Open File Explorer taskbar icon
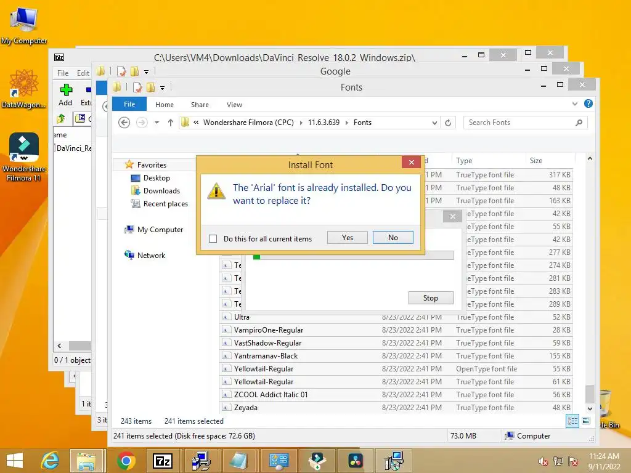The width and height of the screenshot is (631, 473). [86, 461]
